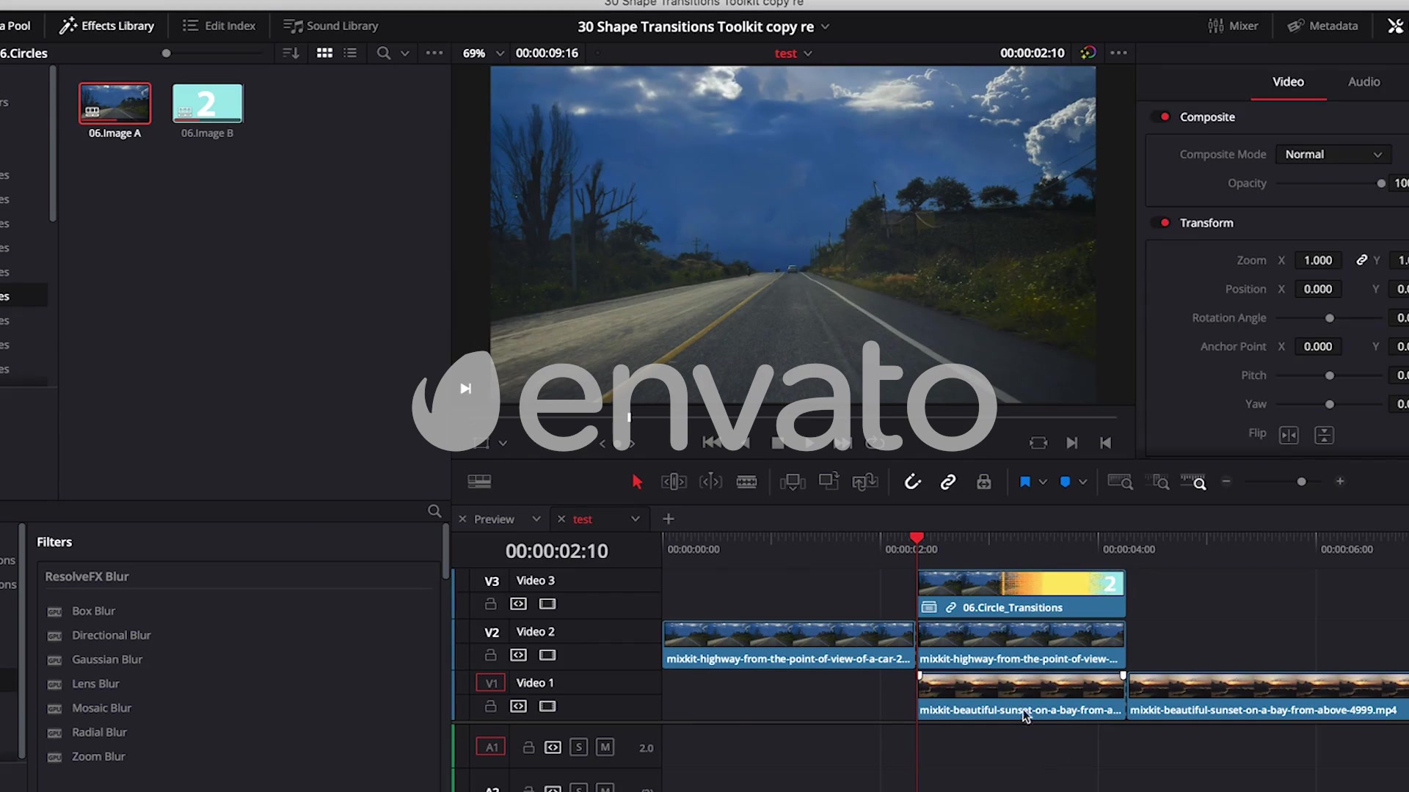The width and height of the screenshot is (1409, 792).
Task: Open the Effects Library panel
Action: coord(107,26)
